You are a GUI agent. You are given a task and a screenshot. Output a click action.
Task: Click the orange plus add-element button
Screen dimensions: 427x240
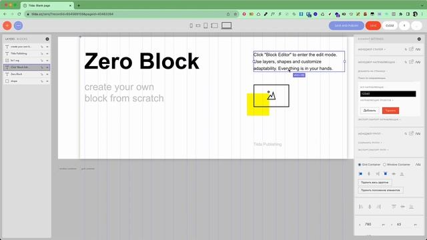click(7, 25)
